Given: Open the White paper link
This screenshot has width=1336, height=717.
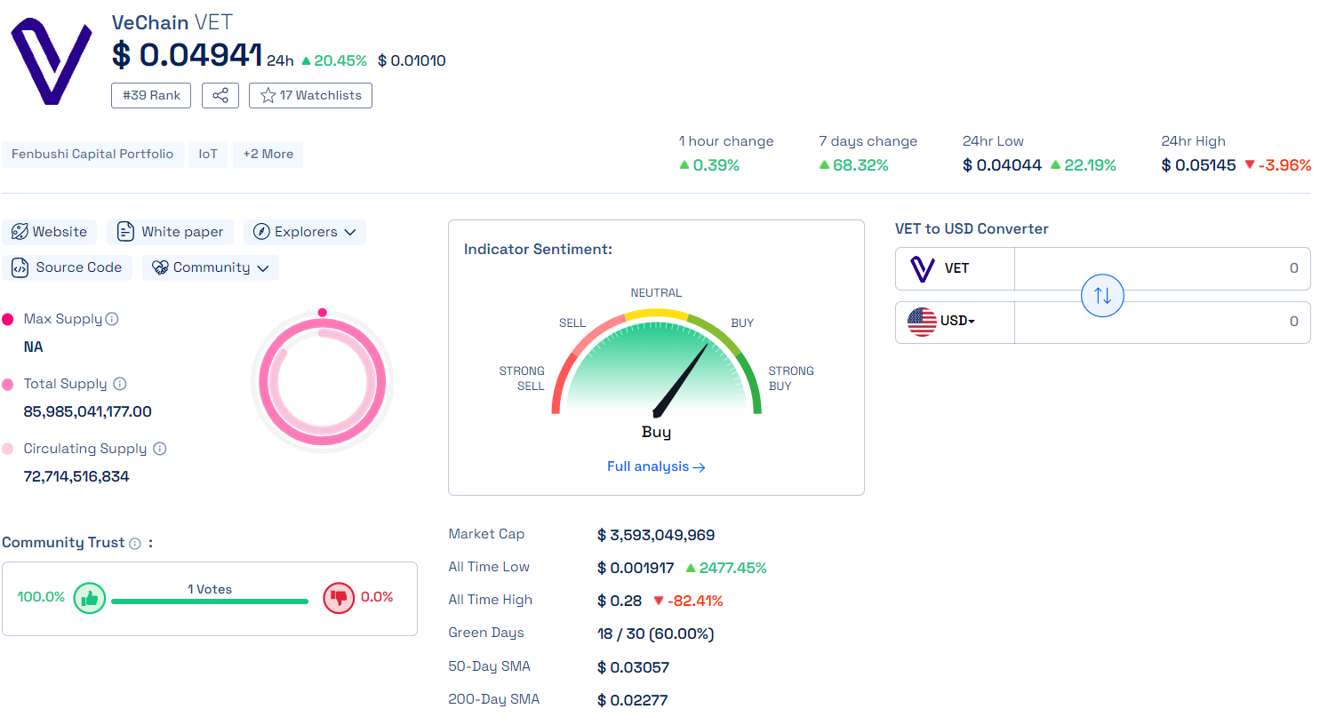Looking at the screenshot, I should (x=171, y=232).
